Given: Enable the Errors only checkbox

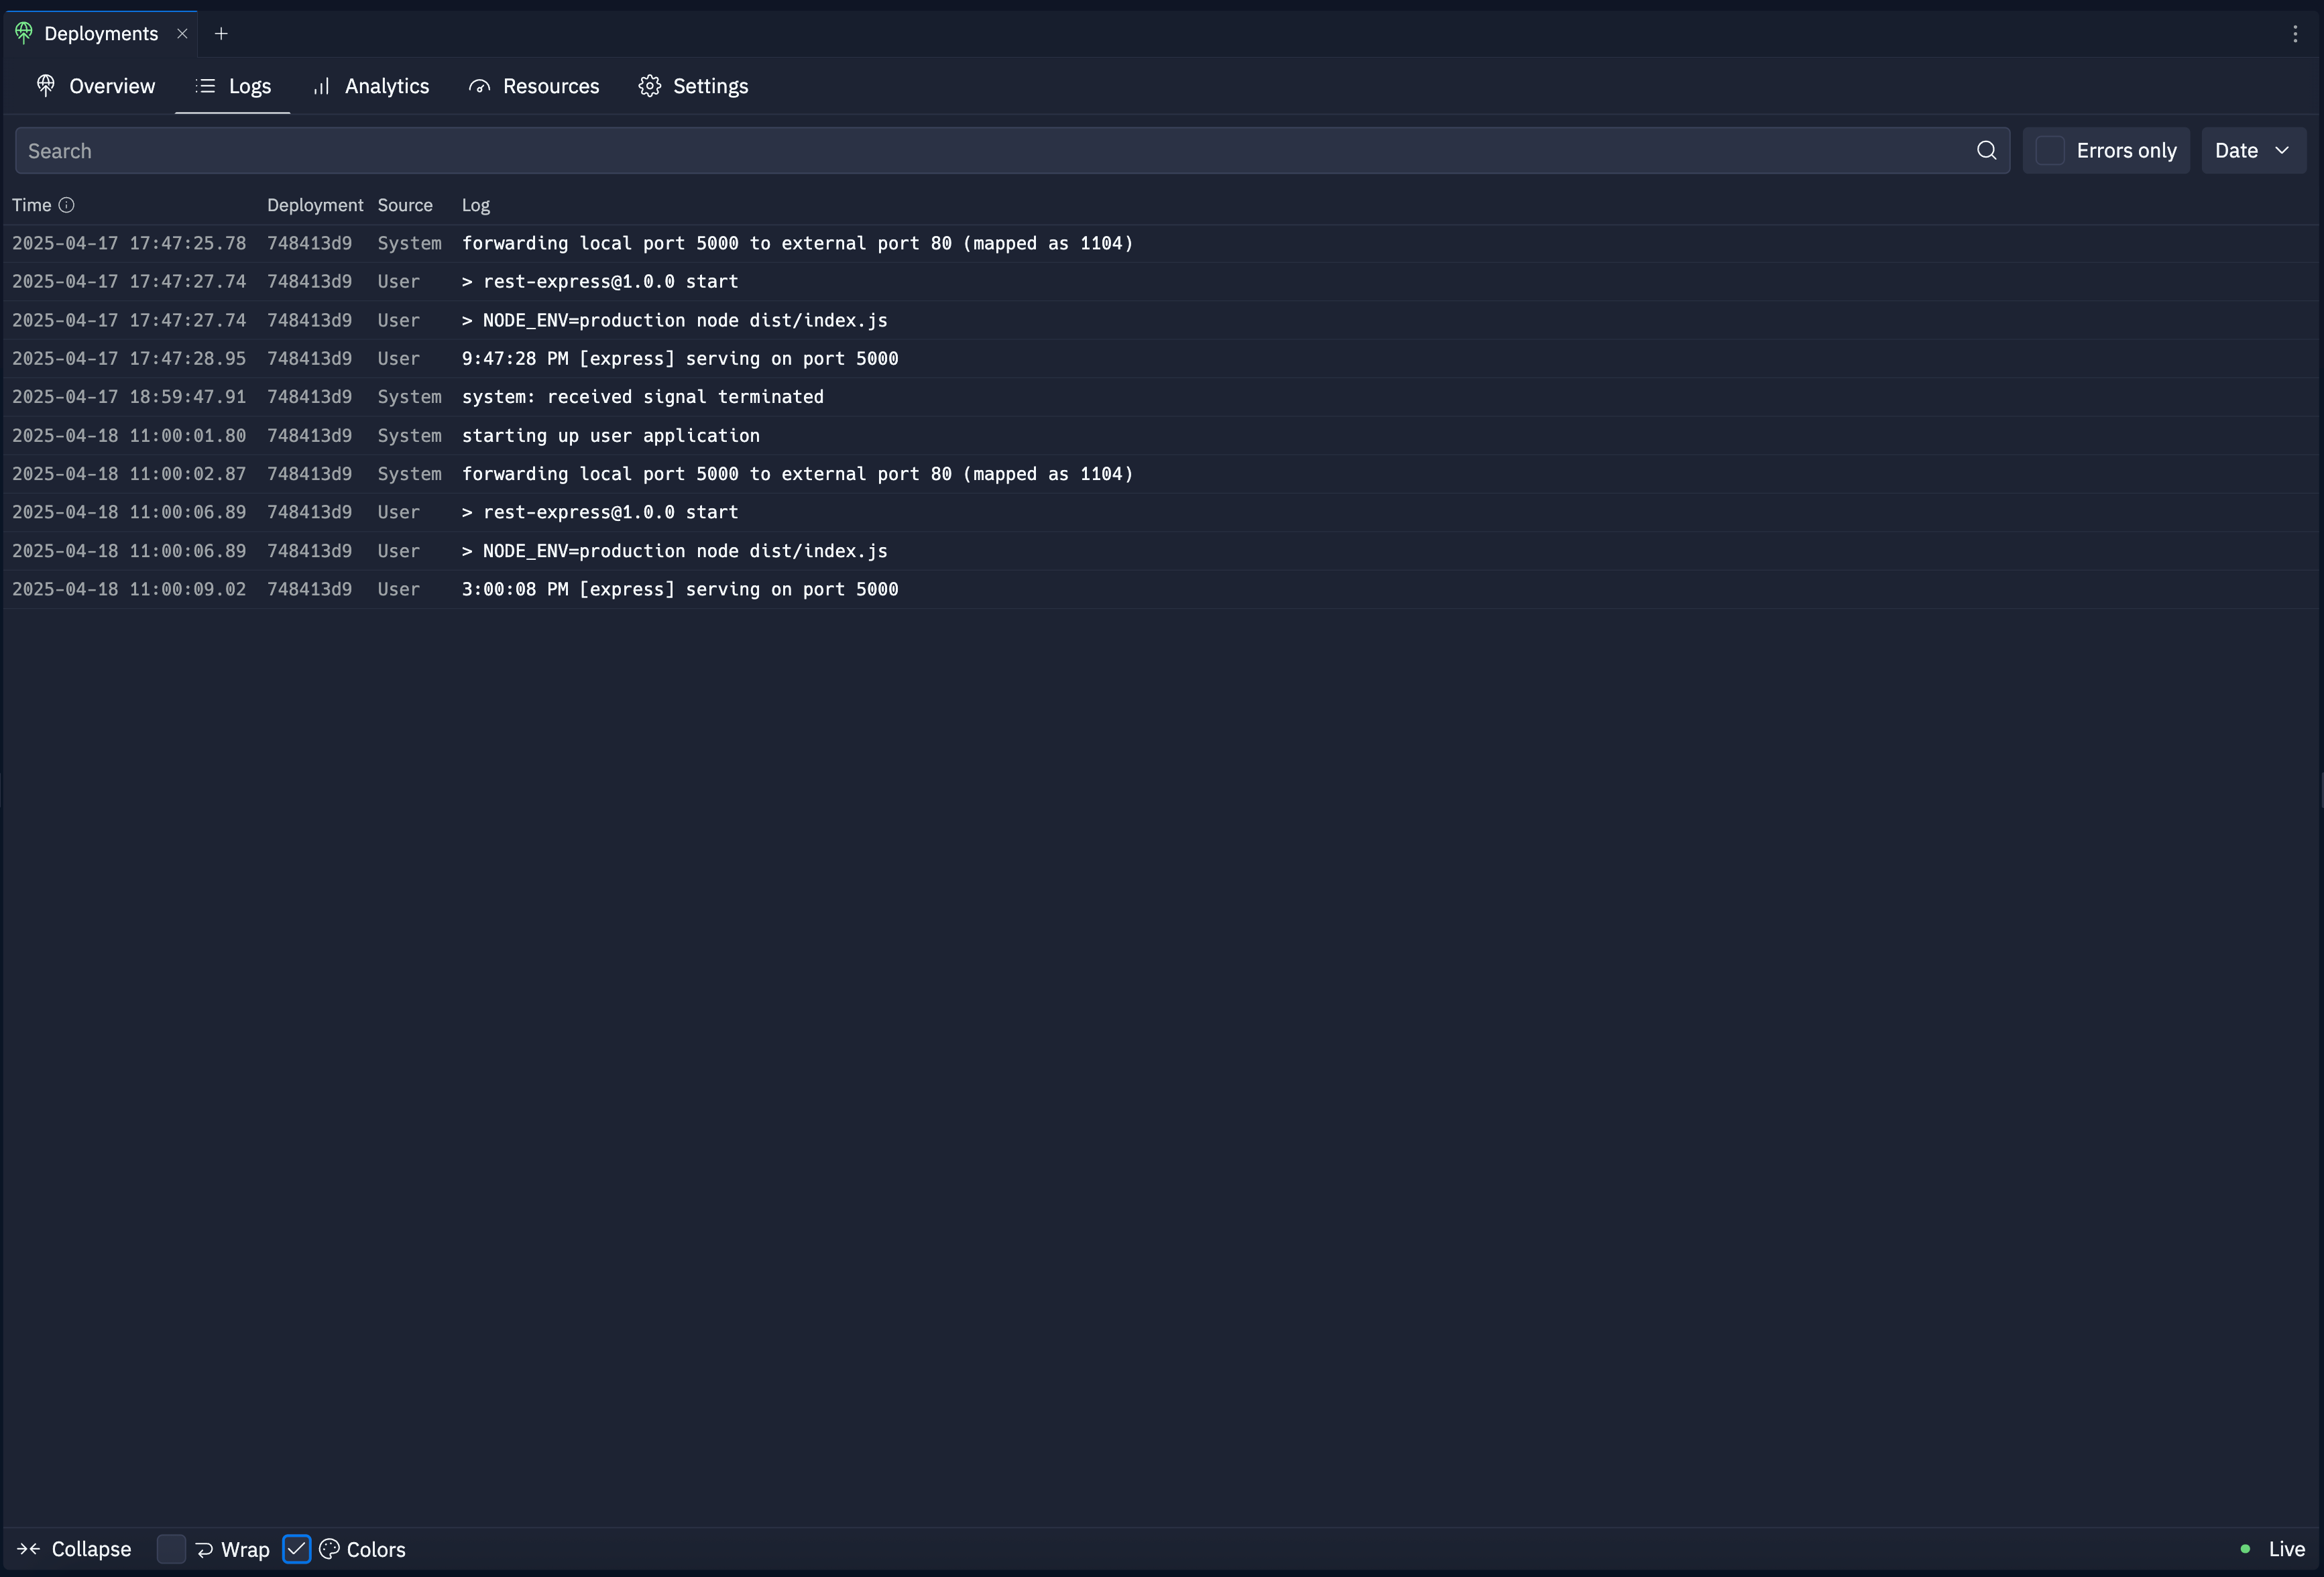Looking at the screenshot, I should pyautogui.click(x=2050, y=150).
